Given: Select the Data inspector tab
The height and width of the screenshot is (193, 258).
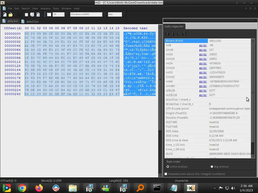Looking at the screenshot, I should (x=174, y=26).
